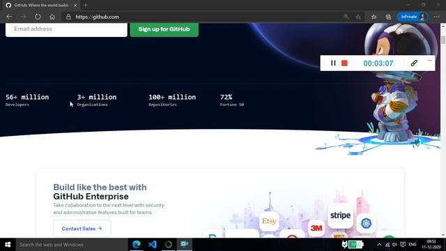
Task: Open the zoom magnifier in address bar
Action: coord(346,17)
